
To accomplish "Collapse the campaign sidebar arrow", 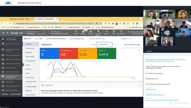I will pyautogui.click(x=23, y=65).
